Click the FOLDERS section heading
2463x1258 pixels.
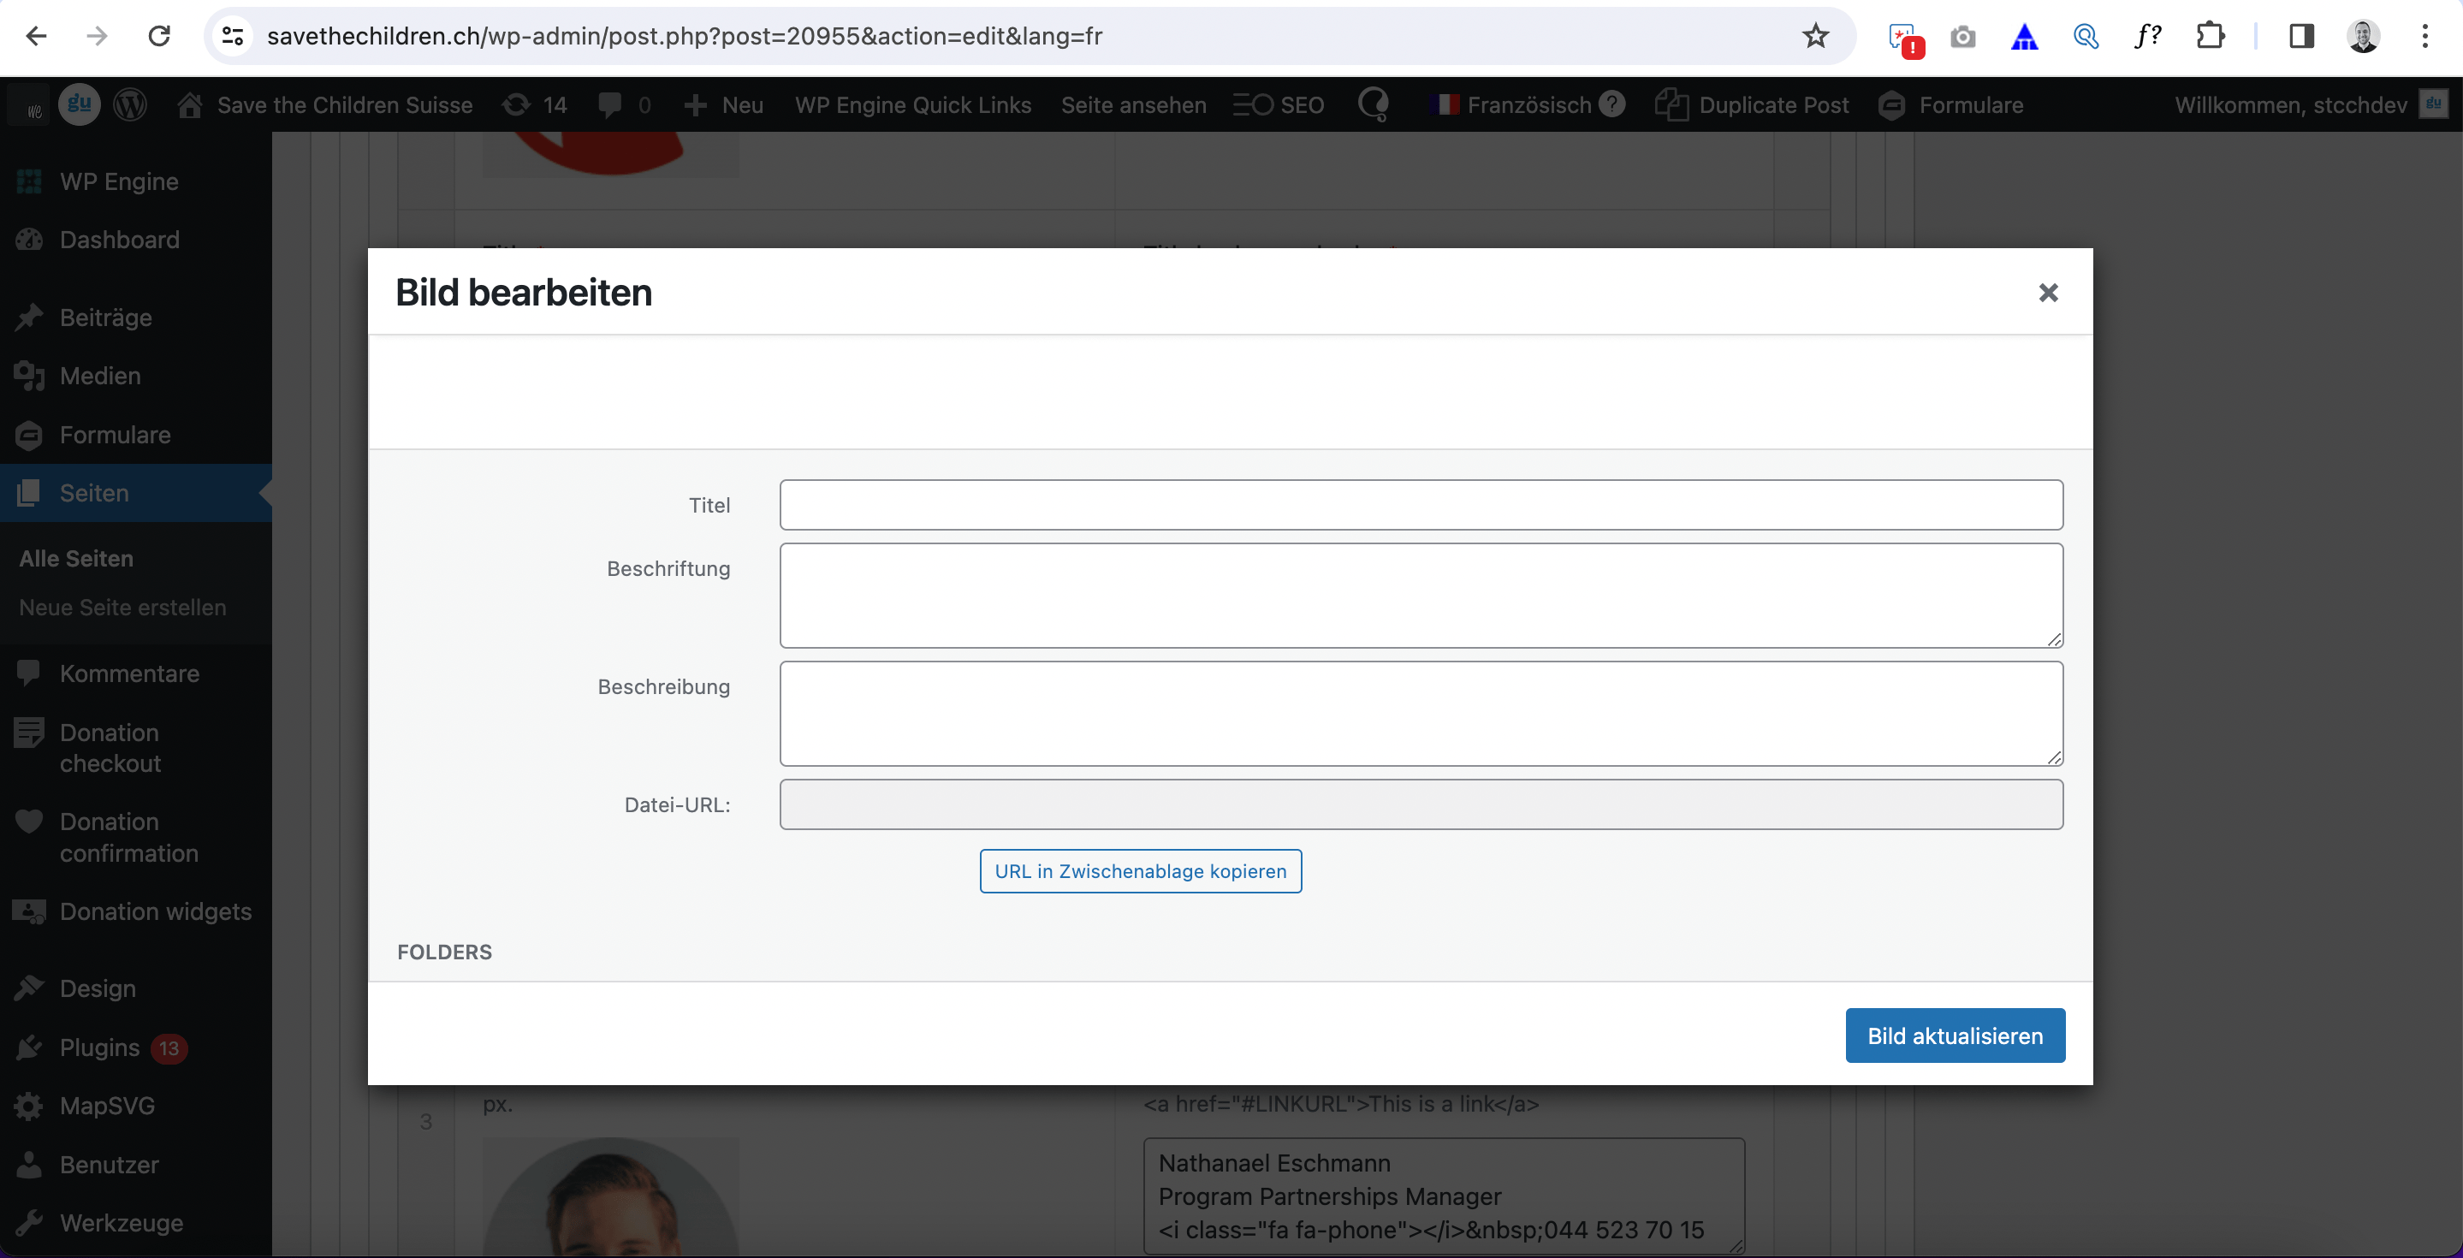pyautogui.click(x=445, y=952)
